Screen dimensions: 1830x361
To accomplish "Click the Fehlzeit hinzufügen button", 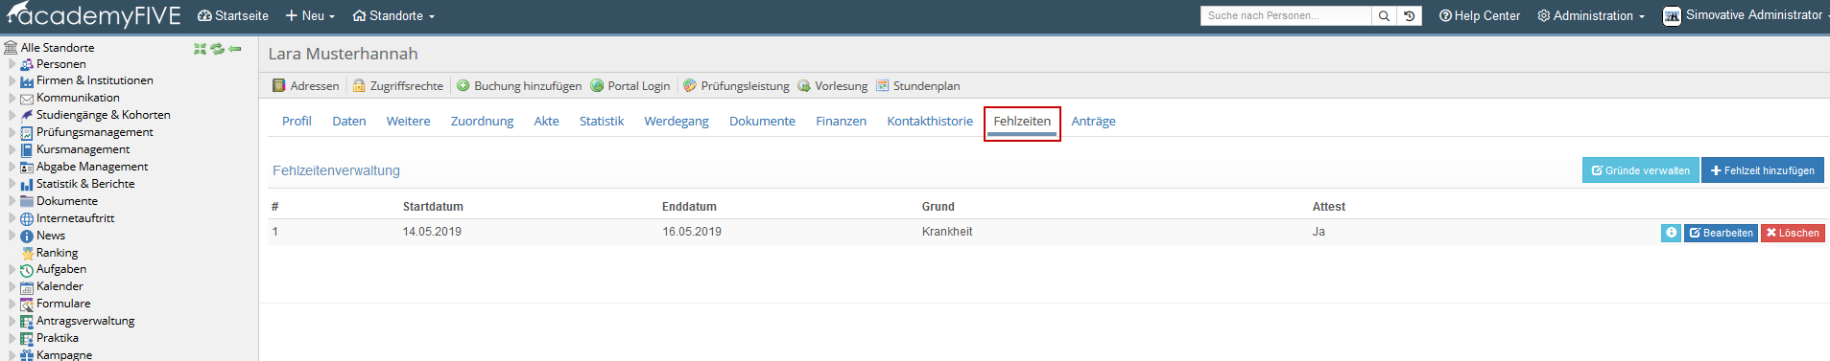I will point(1762,170).
